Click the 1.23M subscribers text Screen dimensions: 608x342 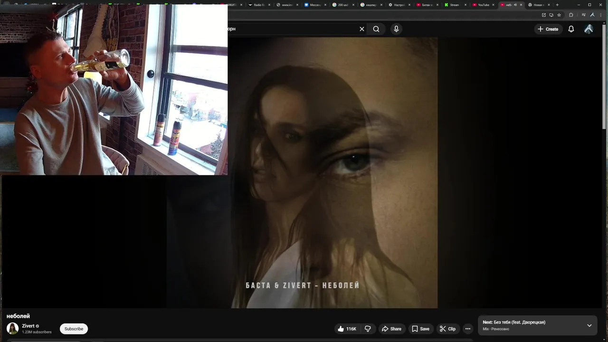point(37,332)
